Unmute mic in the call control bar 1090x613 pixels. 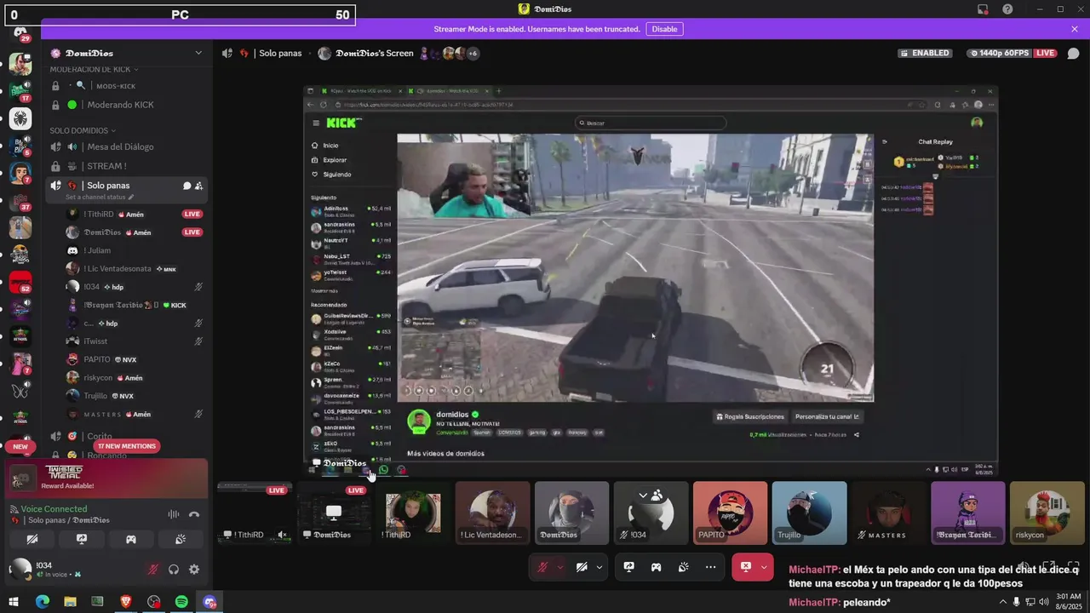click(x=542, y=567)
